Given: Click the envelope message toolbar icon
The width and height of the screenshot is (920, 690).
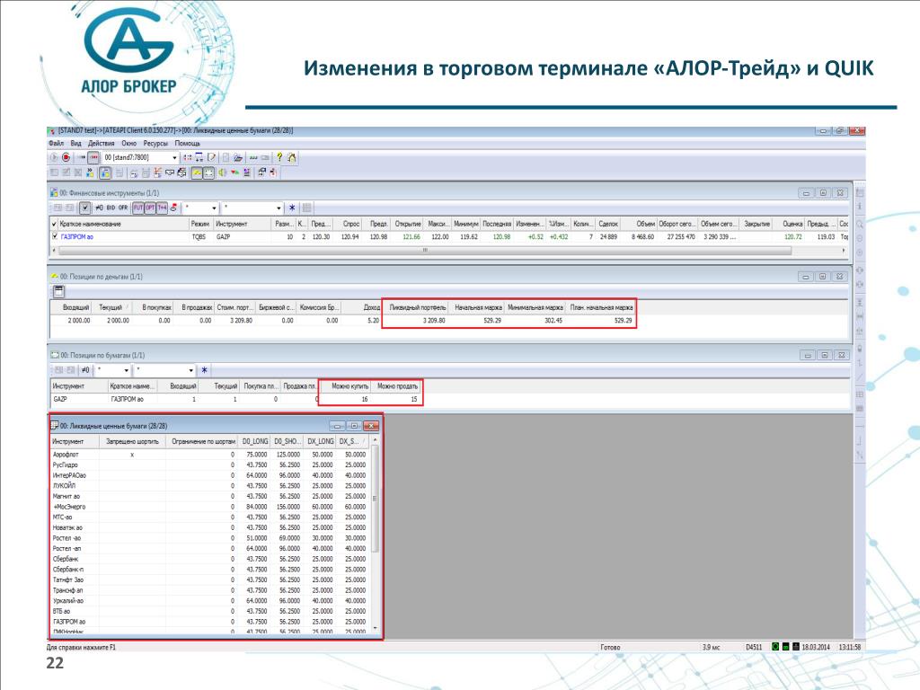Looking at the screenshot, I should 170,172.
